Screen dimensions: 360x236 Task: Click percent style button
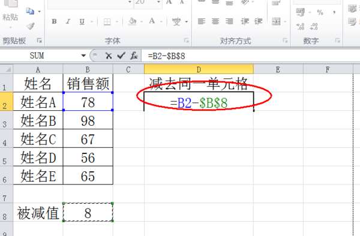point(320,12)
